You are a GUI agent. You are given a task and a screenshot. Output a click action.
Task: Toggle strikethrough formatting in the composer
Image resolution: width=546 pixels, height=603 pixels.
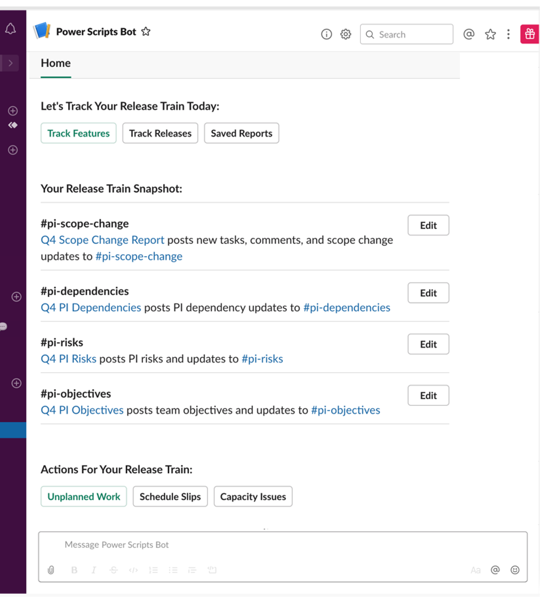point(113,570)
